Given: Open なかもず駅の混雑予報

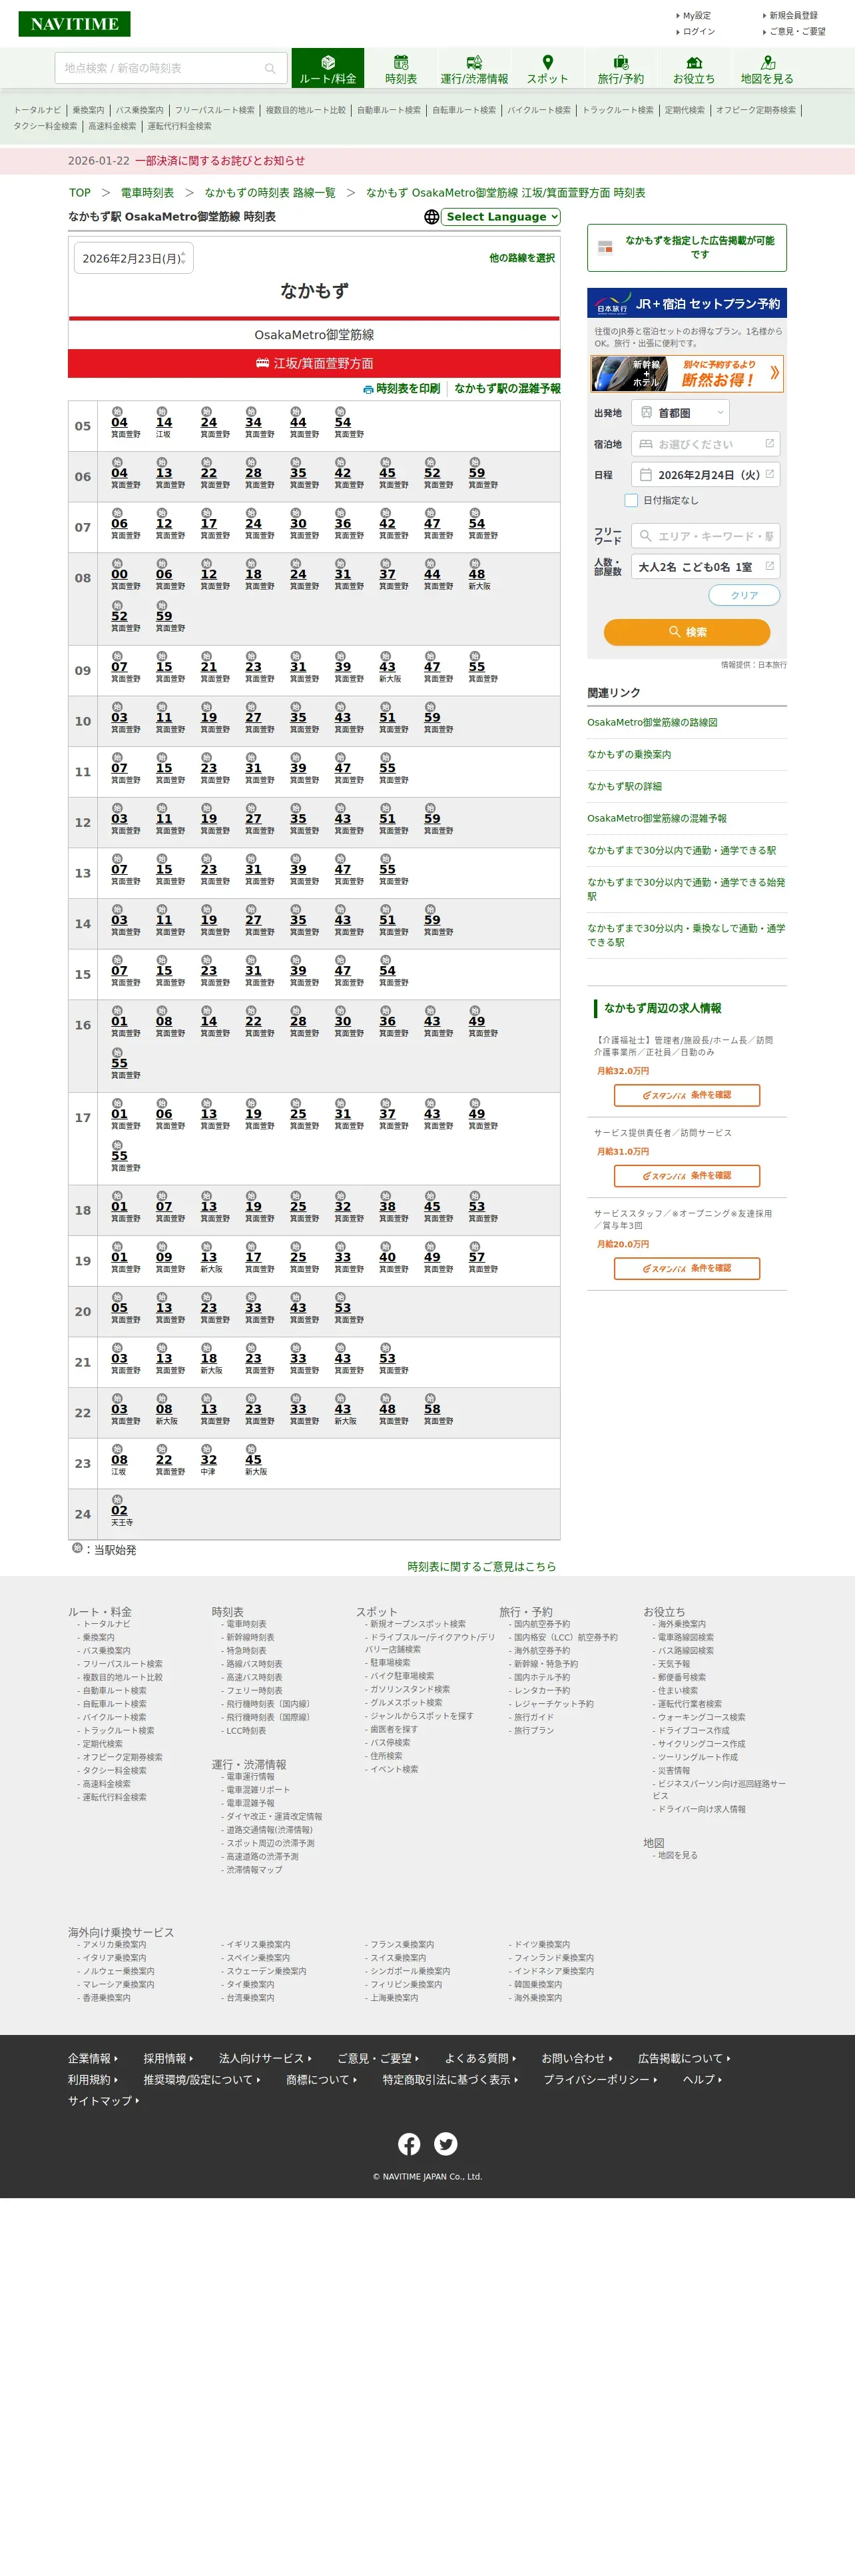Looking at the screenshot, I should 507,389.
